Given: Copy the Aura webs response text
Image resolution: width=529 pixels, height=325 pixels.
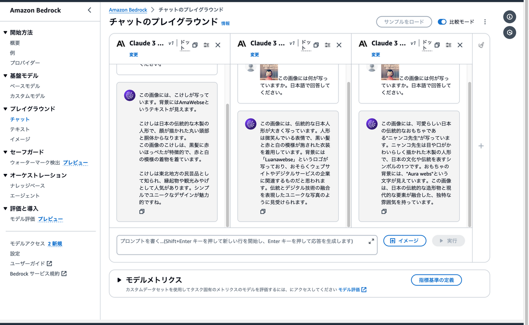Looking at the screenshot, I should (x=384, y=211).
